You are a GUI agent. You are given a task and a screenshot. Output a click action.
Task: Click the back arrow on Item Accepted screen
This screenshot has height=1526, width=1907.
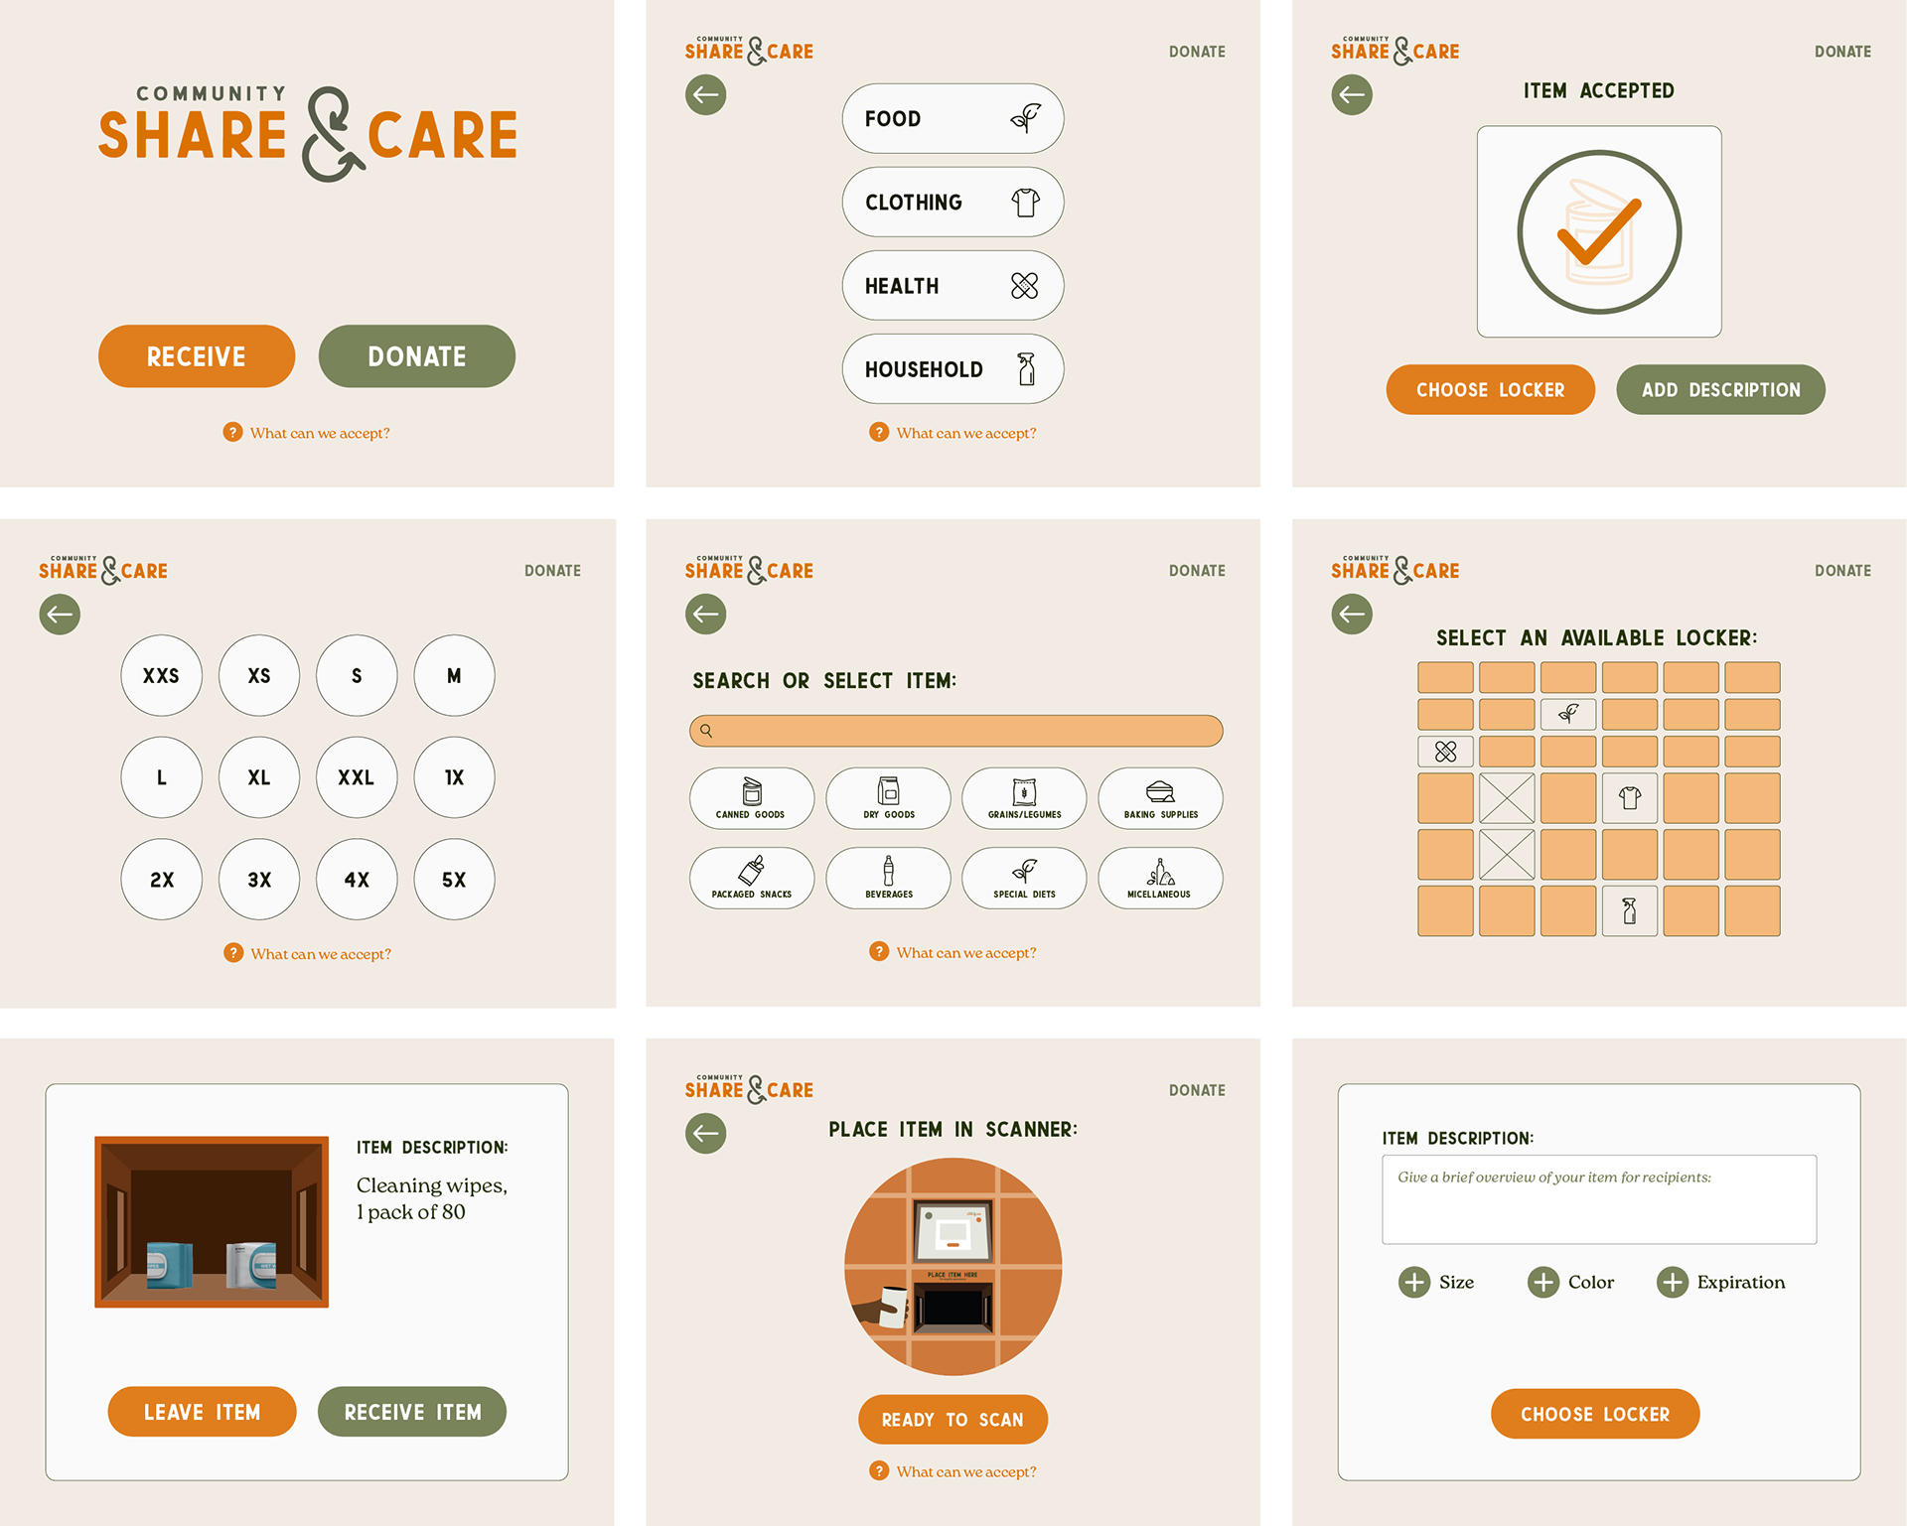point(1352,95)
